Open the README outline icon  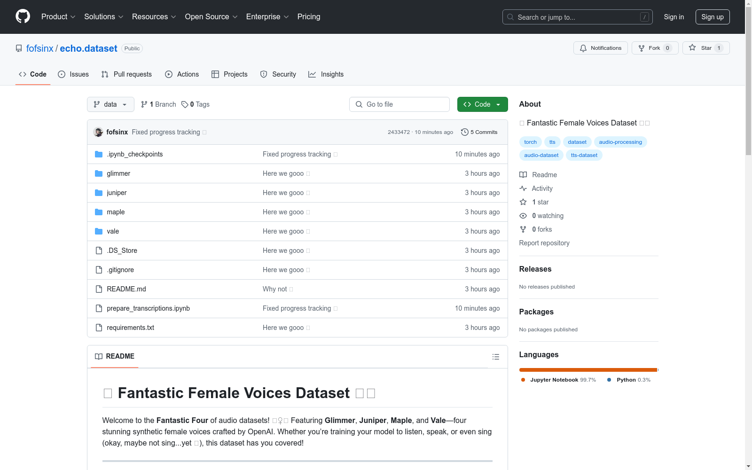pos(496,357)
